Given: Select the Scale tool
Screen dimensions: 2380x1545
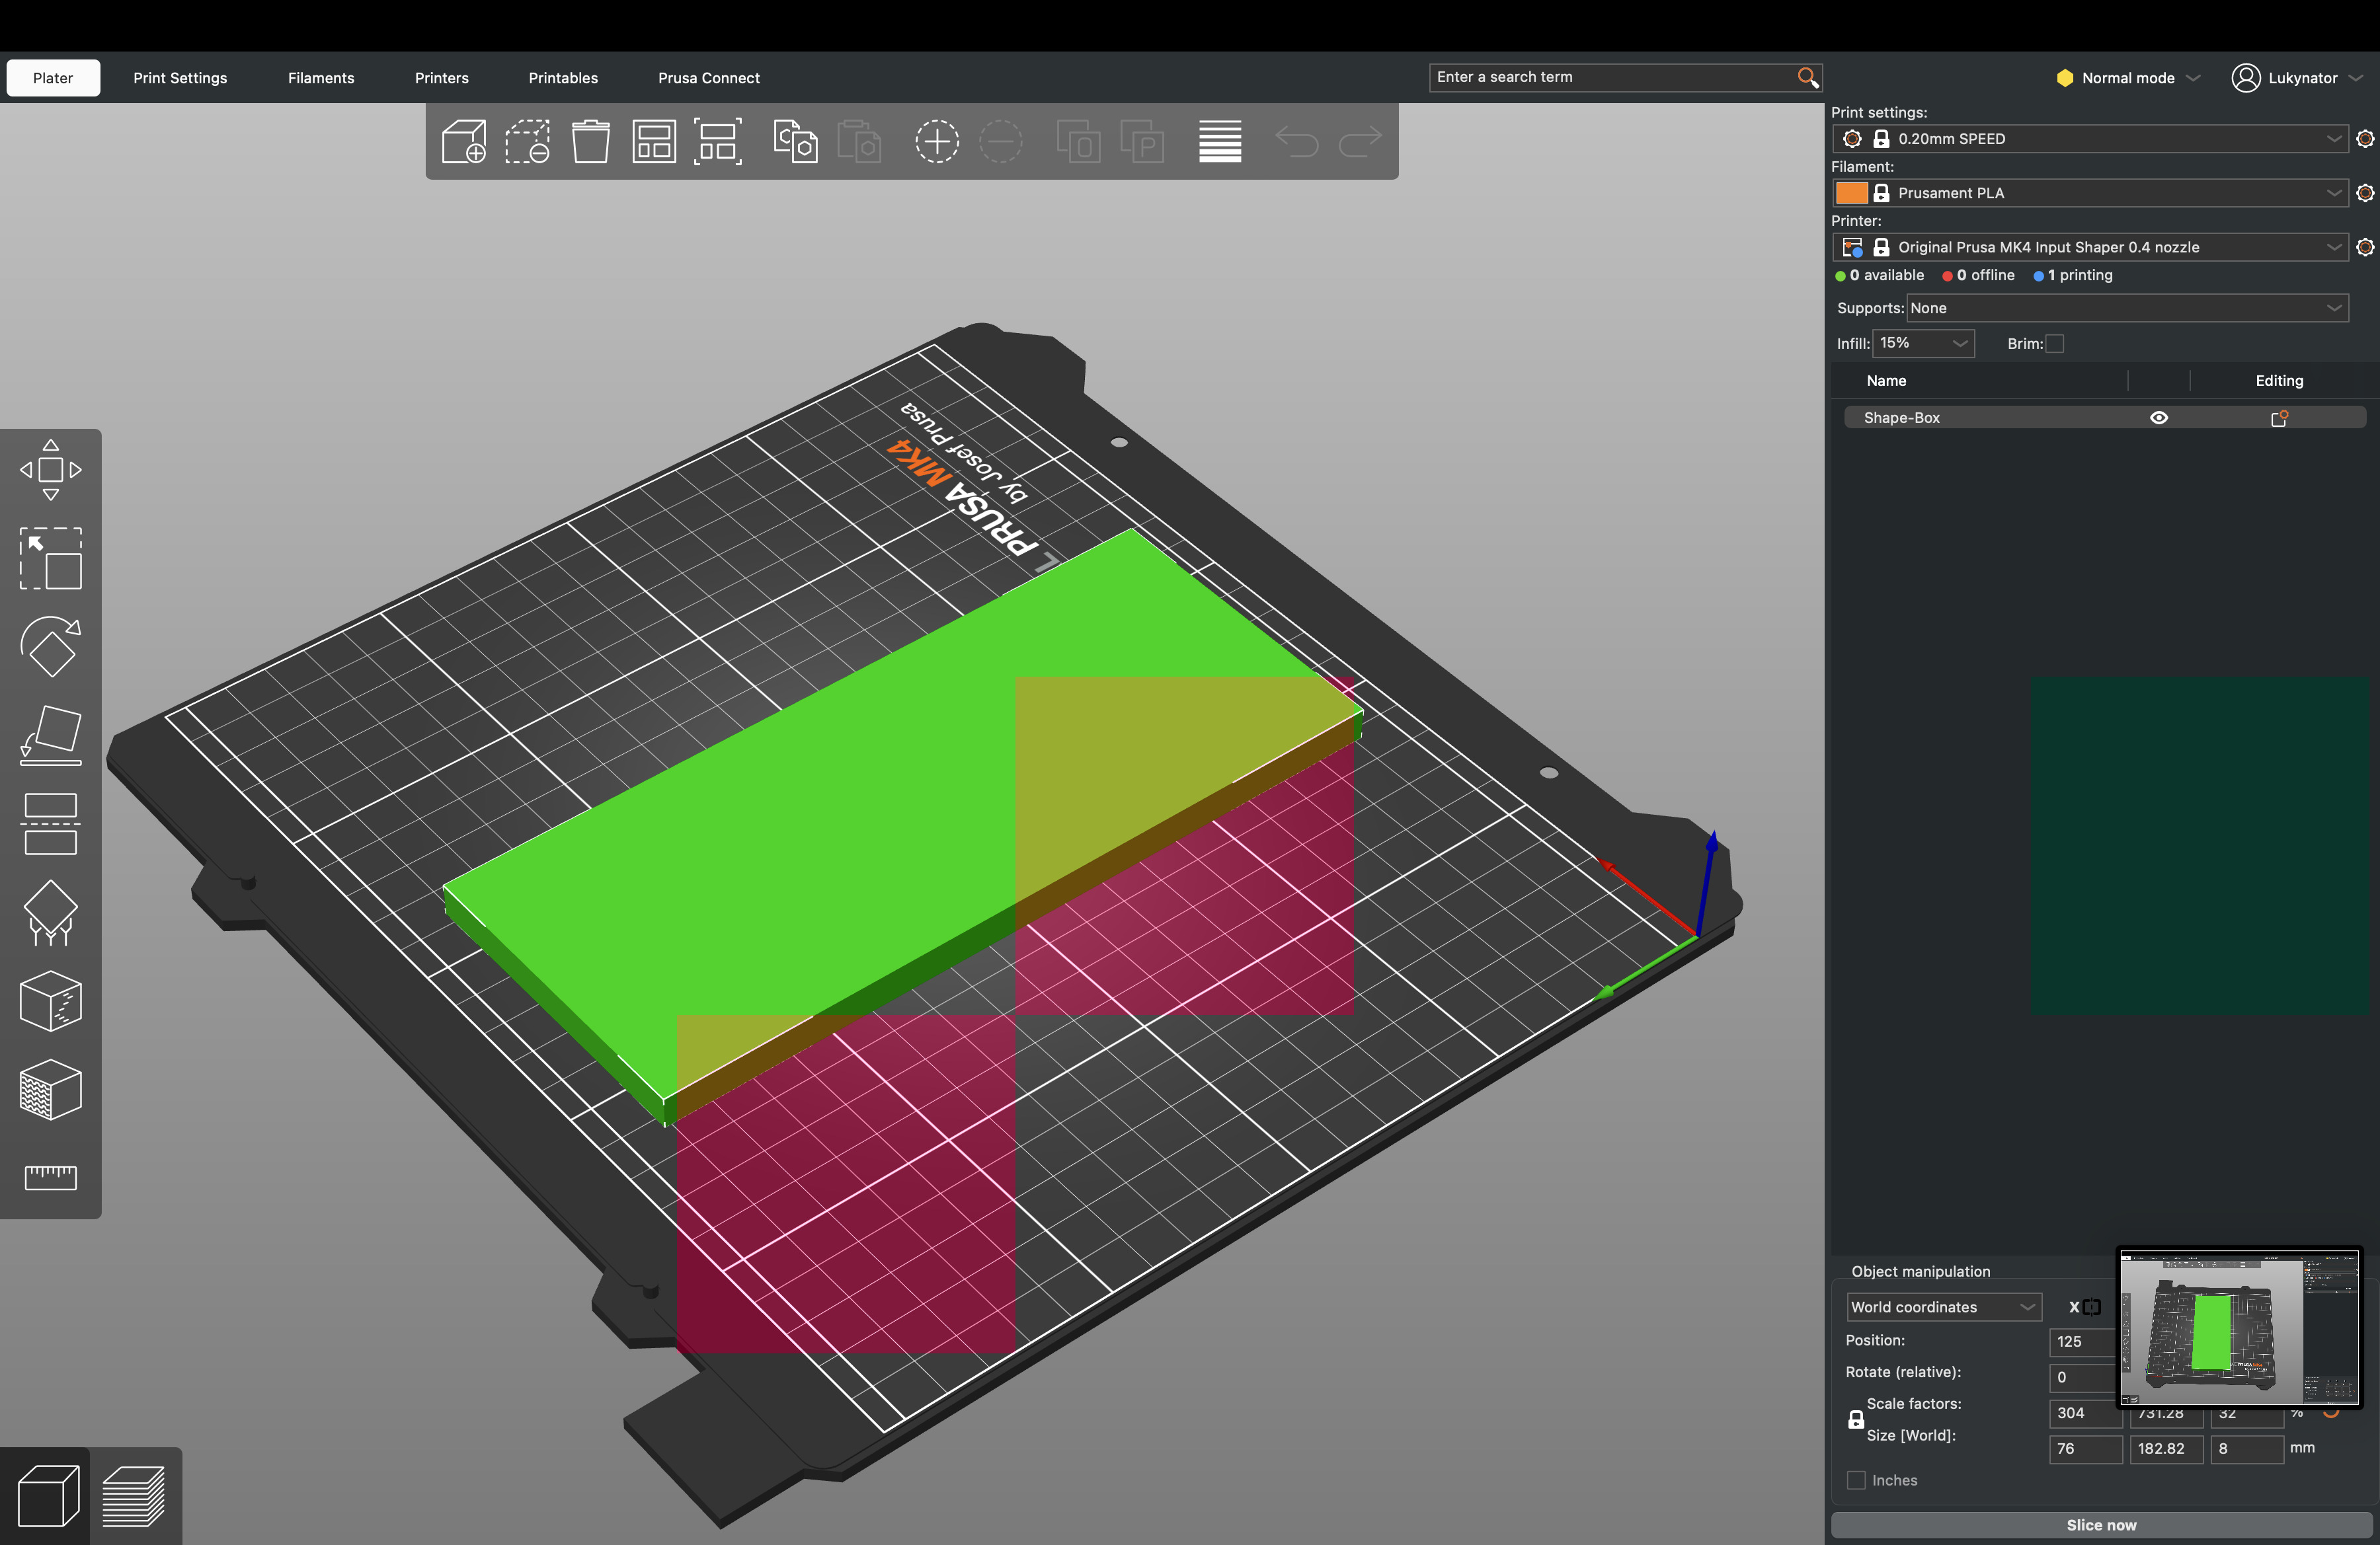Looking at the screenshot, I should [x=50, y=558].
